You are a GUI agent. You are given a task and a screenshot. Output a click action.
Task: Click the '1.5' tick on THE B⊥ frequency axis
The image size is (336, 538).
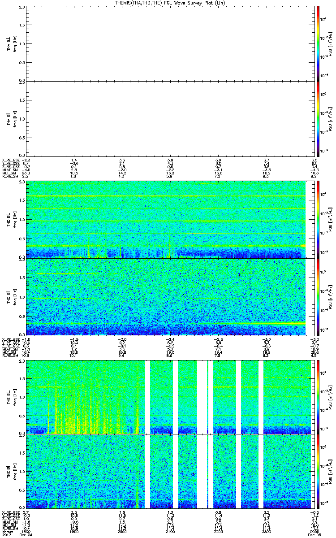pyautogui.click(x=22, y=379)
